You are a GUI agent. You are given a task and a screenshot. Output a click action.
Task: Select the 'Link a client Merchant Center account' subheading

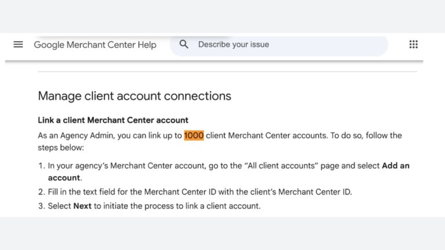coord(113,120)
